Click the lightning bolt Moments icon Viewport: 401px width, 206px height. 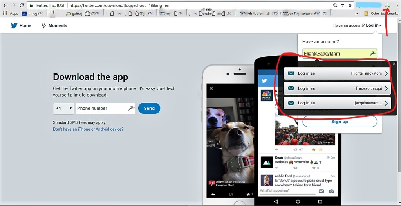(x=44, y=25)
